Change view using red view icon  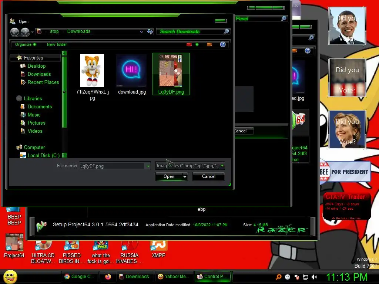pos(189,44)
